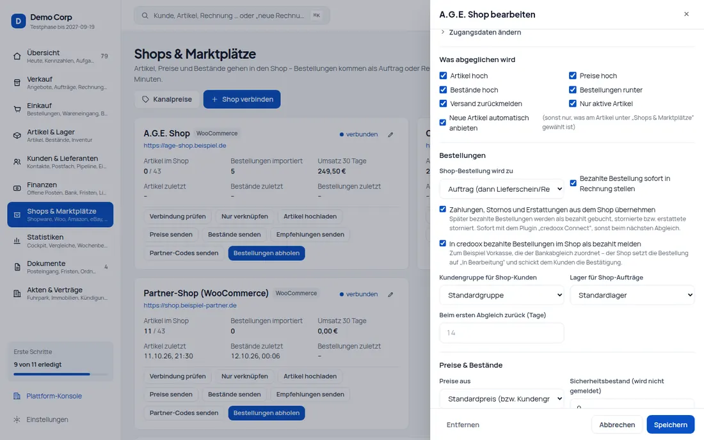Click Partner-Codes senden for A.G.E. Shop

tap(184, 253)
